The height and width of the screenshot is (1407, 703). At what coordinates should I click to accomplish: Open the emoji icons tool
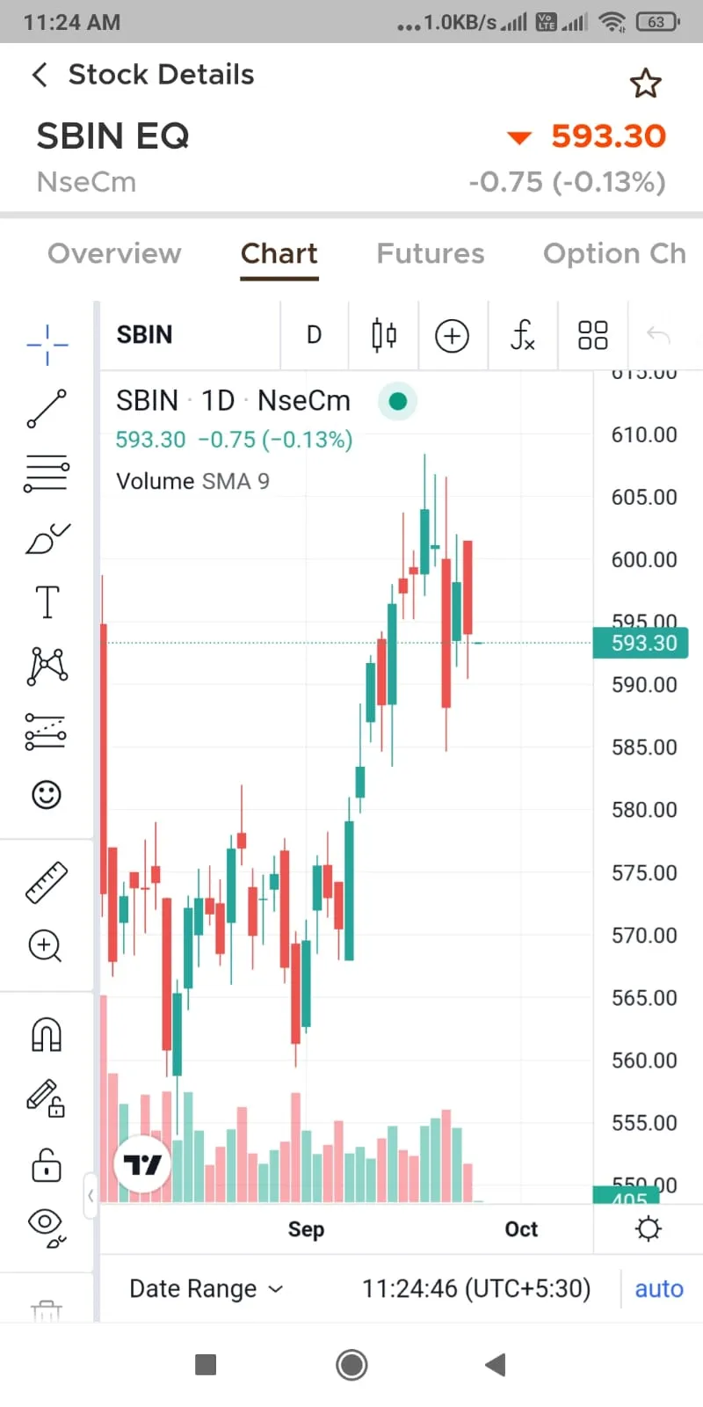[x=47, y=795]
